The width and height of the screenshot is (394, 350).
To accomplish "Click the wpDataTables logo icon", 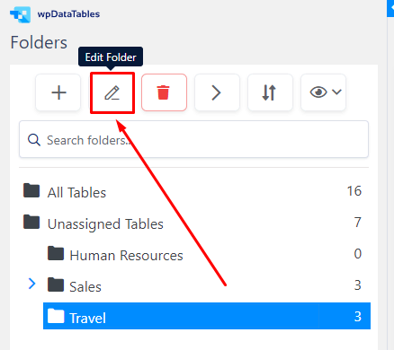I will click(x=21, y=14).
